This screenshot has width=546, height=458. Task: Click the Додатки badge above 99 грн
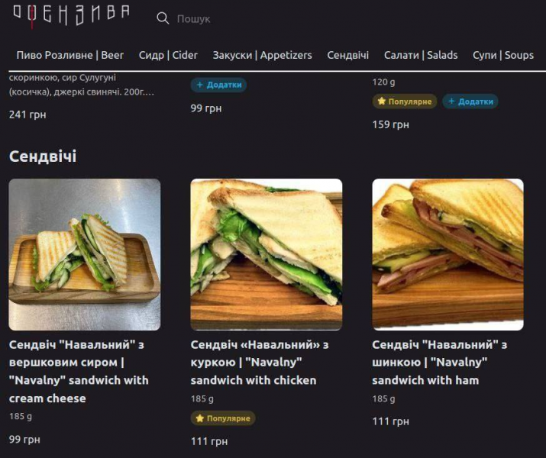(218, 85)
